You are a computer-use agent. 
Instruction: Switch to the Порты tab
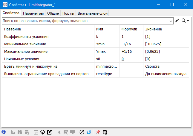click(x=68, y=13)
